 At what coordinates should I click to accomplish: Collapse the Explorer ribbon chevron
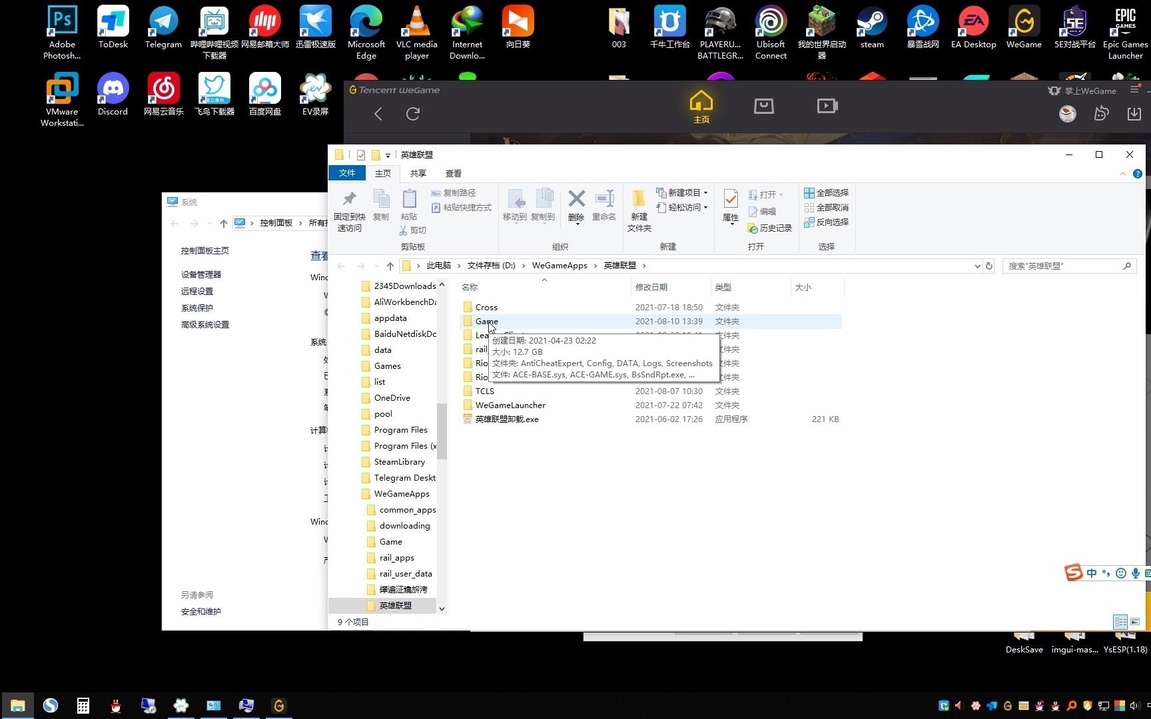click(1123, 174)
